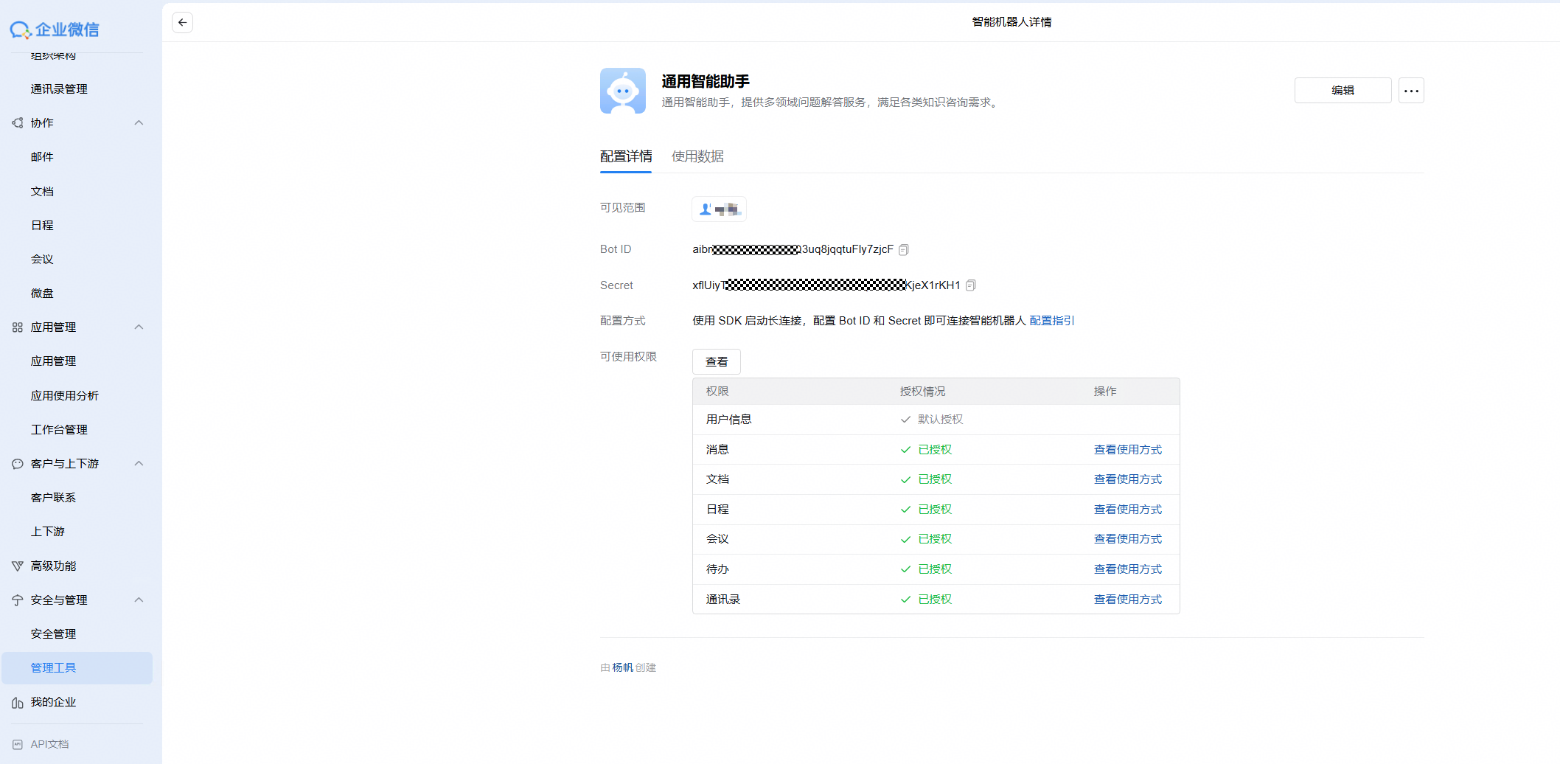Click the 我的企业 building icon
Viewport: 1560px width, 764px height.
[x=18, y=703]
